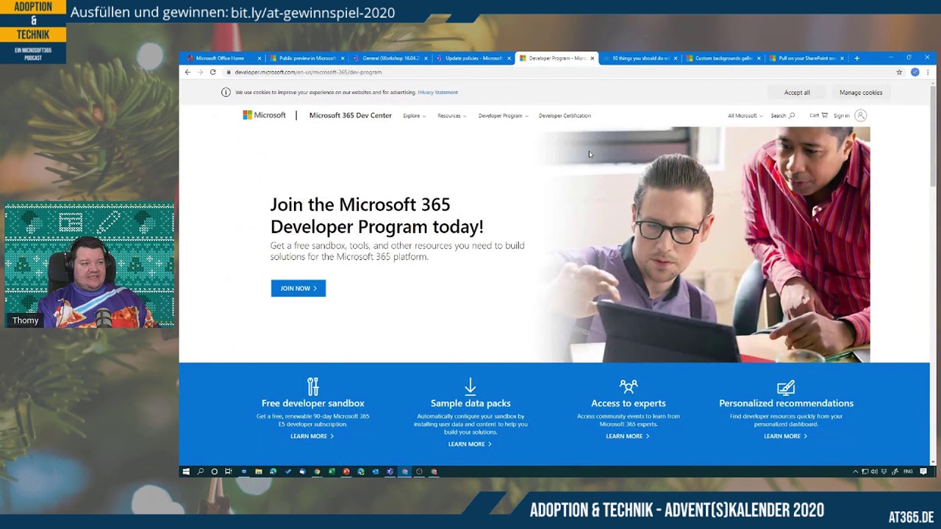Click the browser back arrow
The width and height of the screenshot is (941, 529).
tap(187, 72)
